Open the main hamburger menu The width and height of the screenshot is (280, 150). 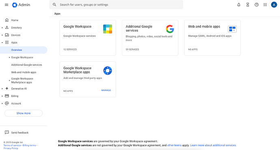click(6, 4)
